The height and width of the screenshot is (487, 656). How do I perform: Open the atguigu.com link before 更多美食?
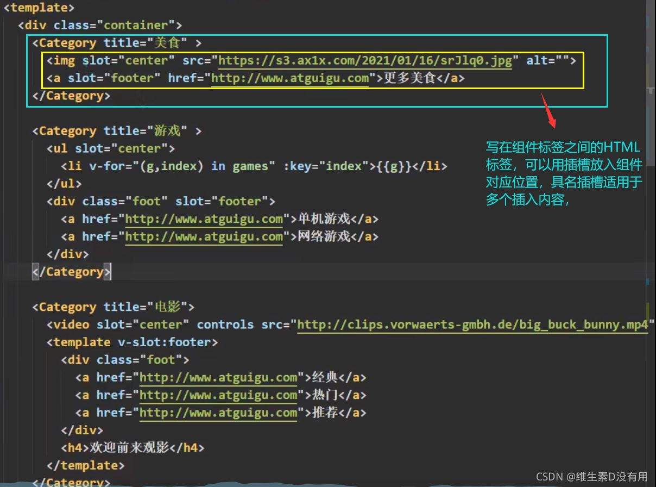pos(290,78)
